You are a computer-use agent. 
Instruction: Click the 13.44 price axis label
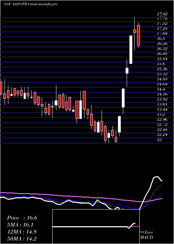(x=163, y=109)
